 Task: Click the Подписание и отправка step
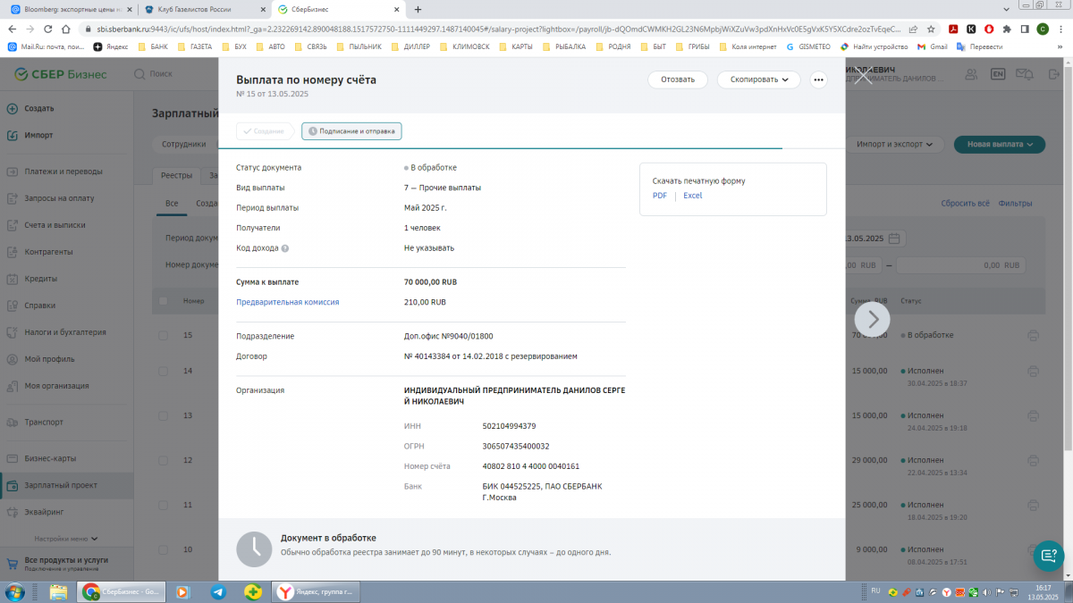pyautogui.click(x=351, y=131)
